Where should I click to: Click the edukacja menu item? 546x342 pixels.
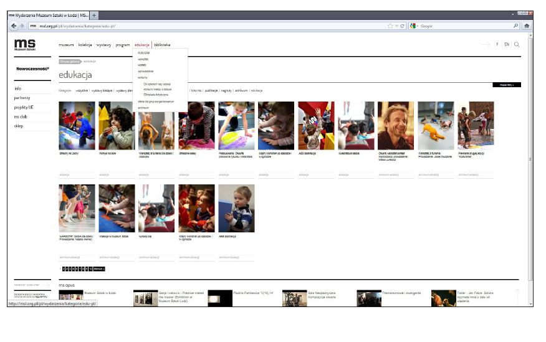click(141, 45)
